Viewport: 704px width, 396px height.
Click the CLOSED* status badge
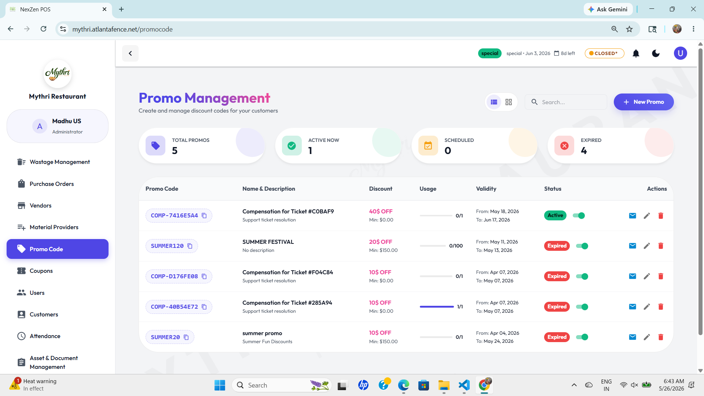click(x=604, y=54)
